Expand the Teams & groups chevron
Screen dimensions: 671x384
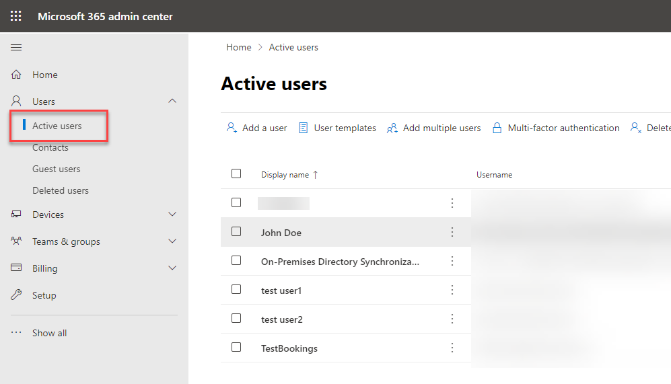pyautogui.click(x=172, y=241)
